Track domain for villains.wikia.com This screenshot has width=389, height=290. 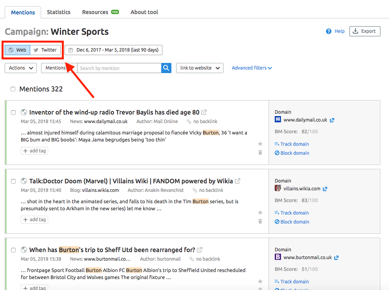pos(292,213)
